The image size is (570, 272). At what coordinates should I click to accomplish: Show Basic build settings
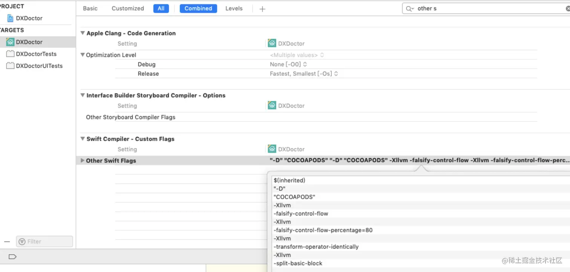pyautogui.click(x=90, y=8)
